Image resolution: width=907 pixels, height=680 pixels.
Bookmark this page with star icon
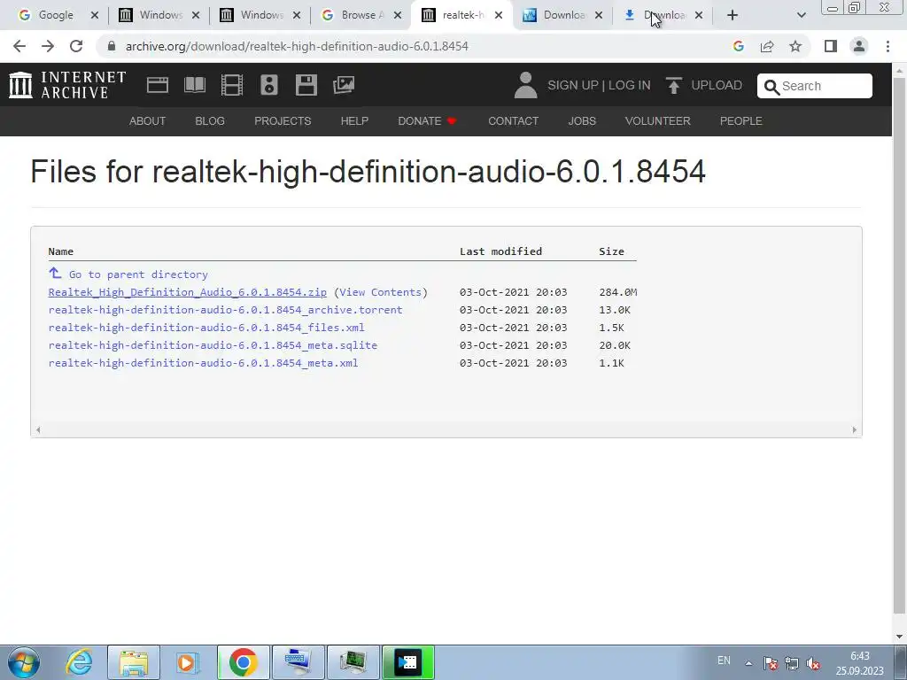click(795, 46)
